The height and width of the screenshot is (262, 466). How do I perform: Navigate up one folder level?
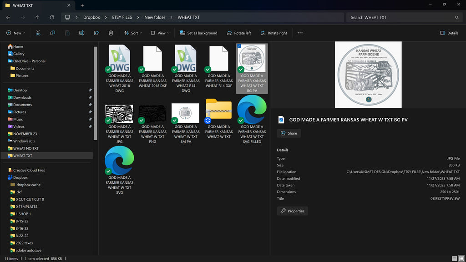point(37,17)
